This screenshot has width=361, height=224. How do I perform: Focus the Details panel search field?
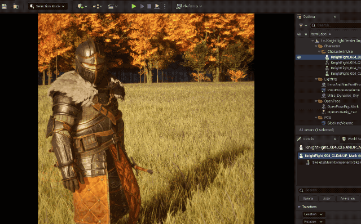coord(329,190)
